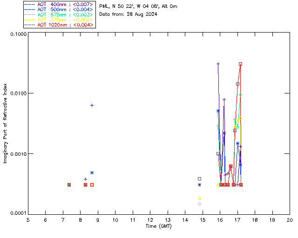
Task: Click the 'Imaginary Part of Refractive Index' axis label
Action: (x=5, y=123)
